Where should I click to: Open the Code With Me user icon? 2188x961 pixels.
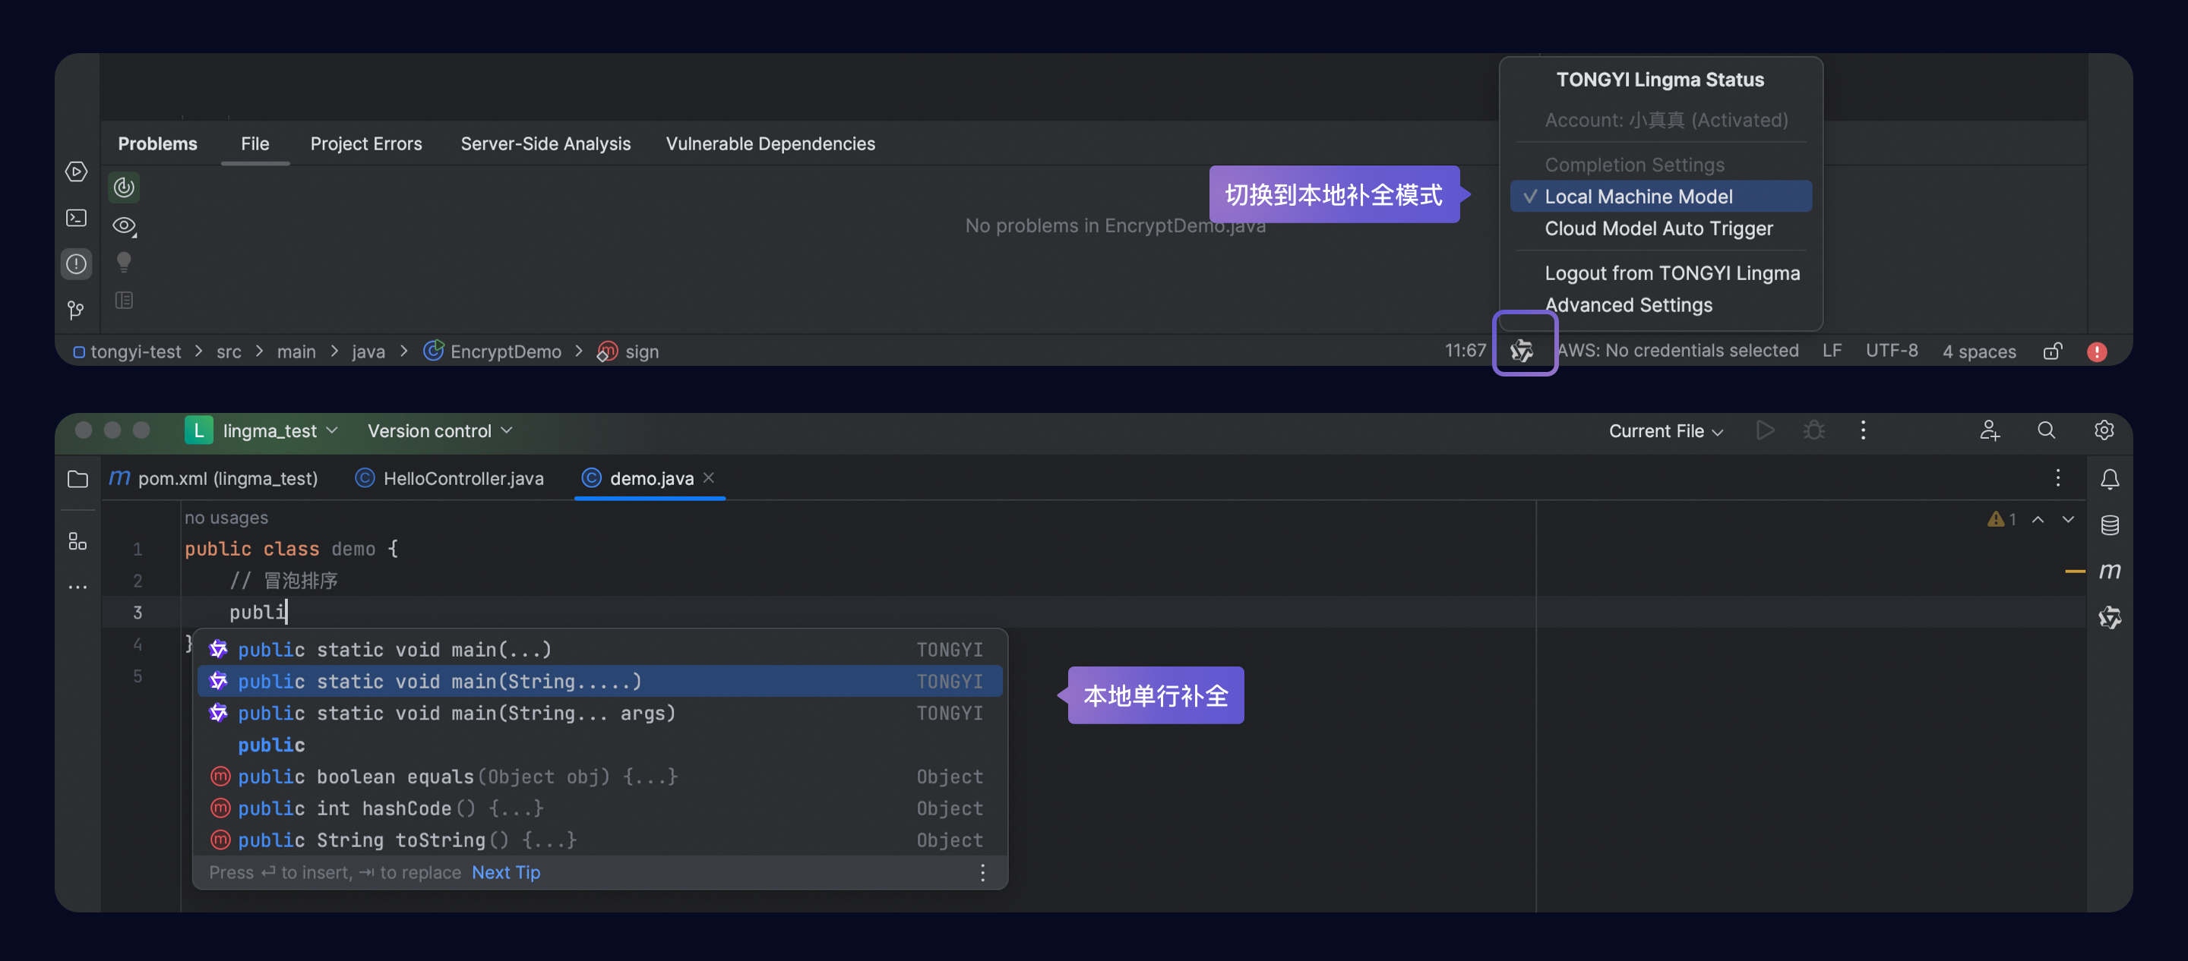1989,430
